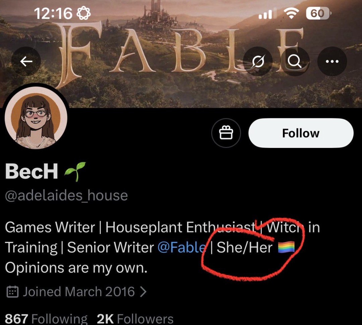Expand the Joined March 2016 chevron

[x=143, y=291]
